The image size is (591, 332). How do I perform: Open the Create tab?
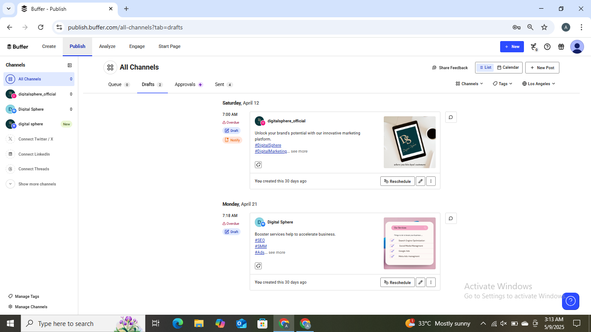click(x=49, y=47)
